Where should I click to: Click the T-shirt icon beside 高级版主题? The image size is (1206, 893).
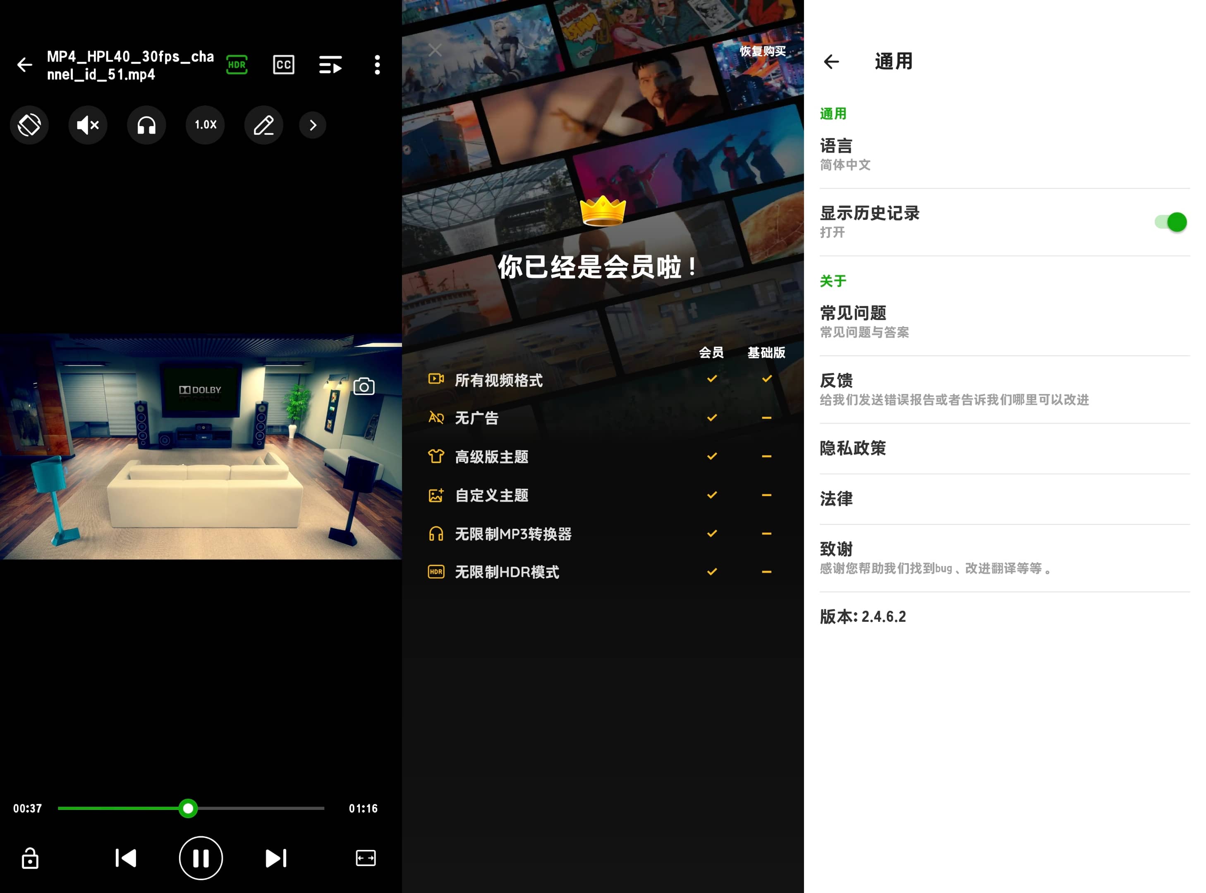[x=436, y=457]
